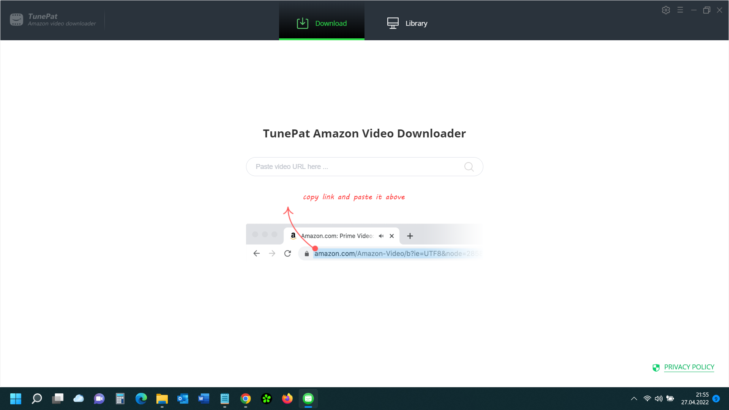Open TunePat settings gear

666,10
